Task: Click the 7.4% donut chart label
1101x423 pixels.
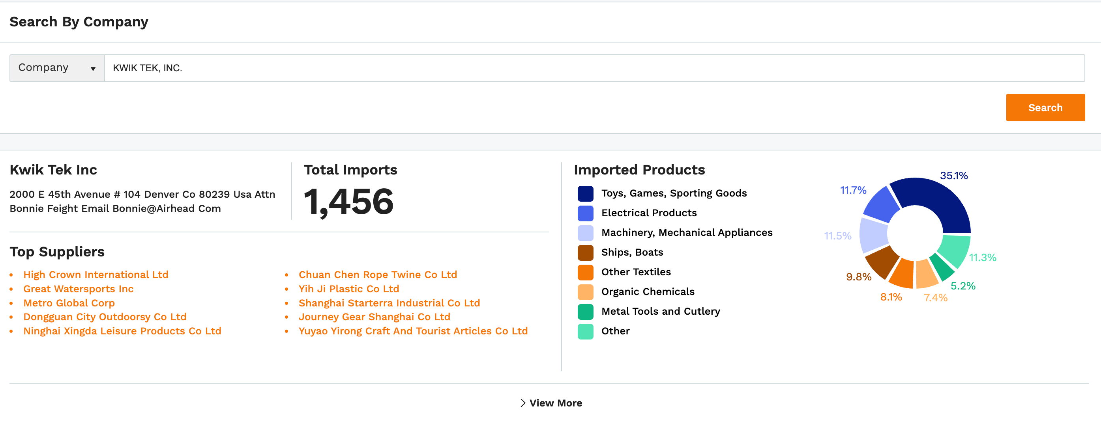Action: [936, 298]
